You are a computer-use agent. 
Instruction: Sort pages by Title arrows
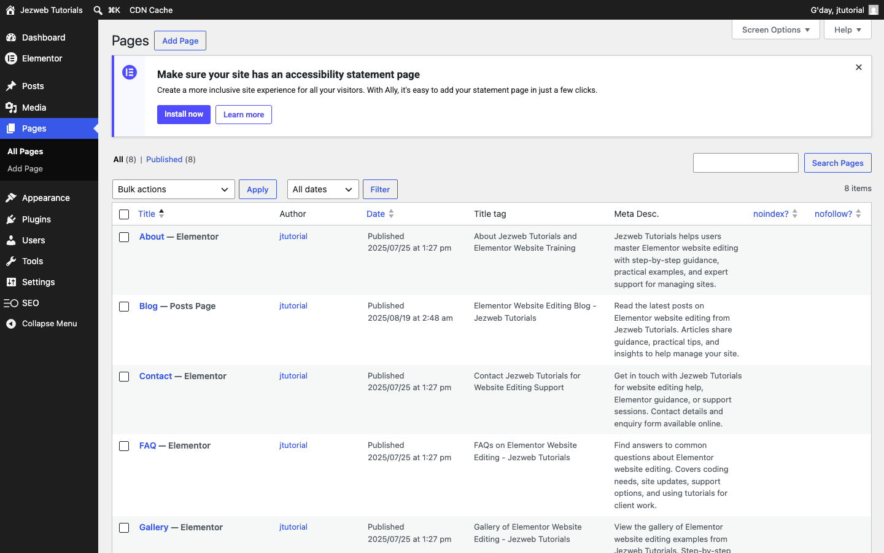[x=161, y=214]
